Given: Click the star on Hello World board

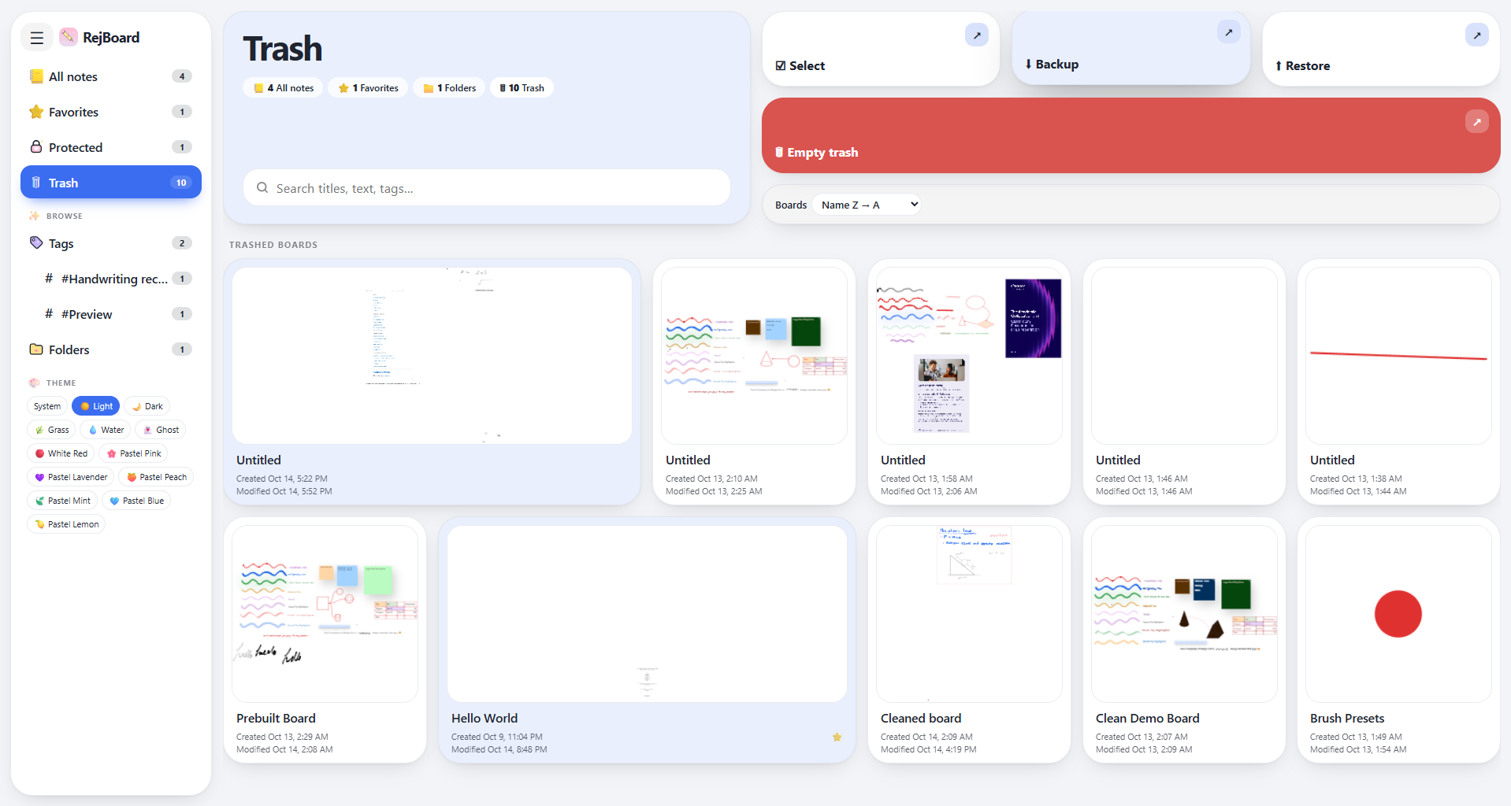Looking at the screenshot, I should pyautogui.click(x=837, y=738).
